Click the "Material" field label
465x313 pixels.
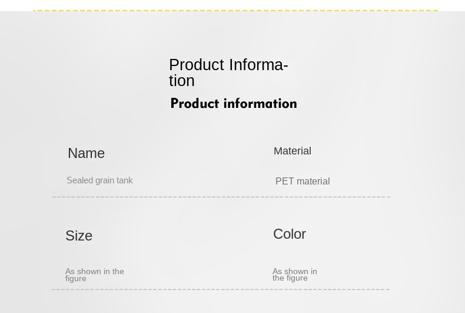(x=292, y=151)
